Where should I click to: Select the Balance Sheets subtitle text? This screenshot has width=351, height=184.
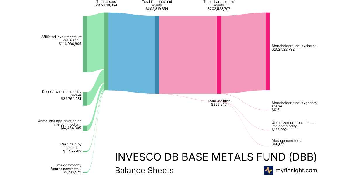(144, 171)
